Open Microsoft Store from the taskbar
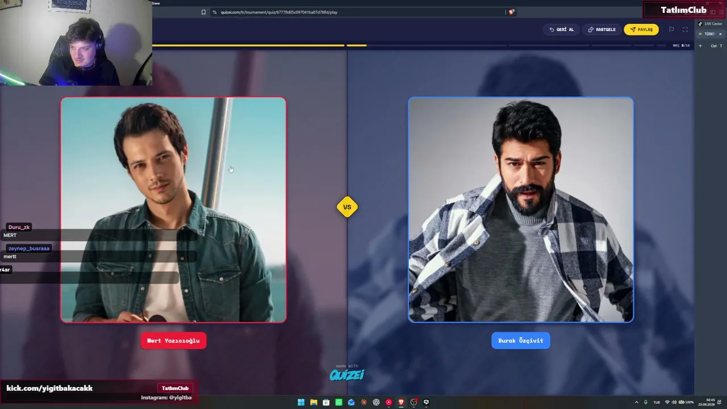The height and width of the screenshot is (409, 727). click(326, 402)
